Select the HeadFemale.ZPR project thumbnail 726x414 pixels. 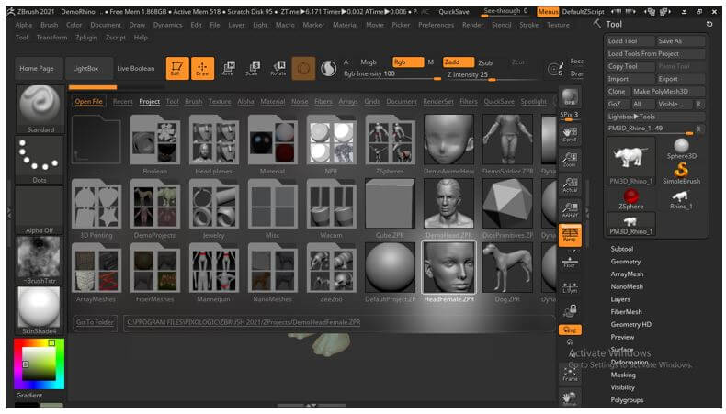(x=448, y=268)
